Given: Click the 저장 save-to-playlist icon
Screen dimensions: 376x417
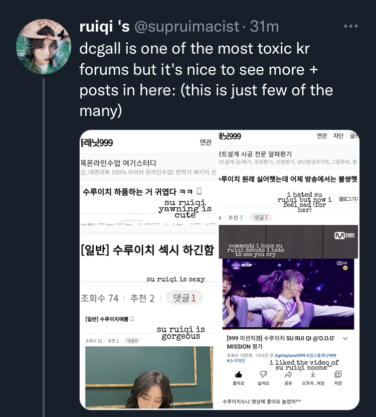Looking at the screenshot, I should coord(338,374).
